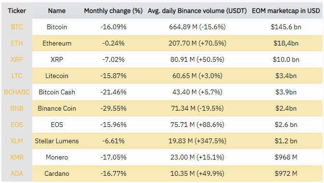Click the ADA ticker
The image size is (324, 183).
coord(17,173)
